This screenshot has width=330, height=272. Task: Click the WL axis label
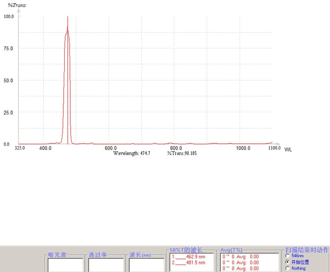(288, 150)
